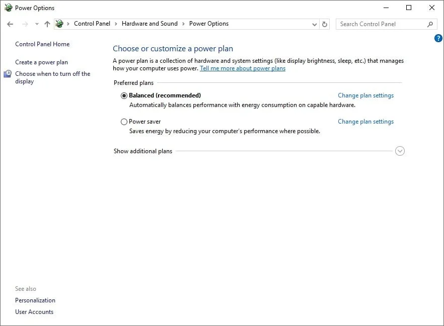This screenshot has height=326, width=444.
Task: Refresh the Power Options page
Action: point(325,24)
